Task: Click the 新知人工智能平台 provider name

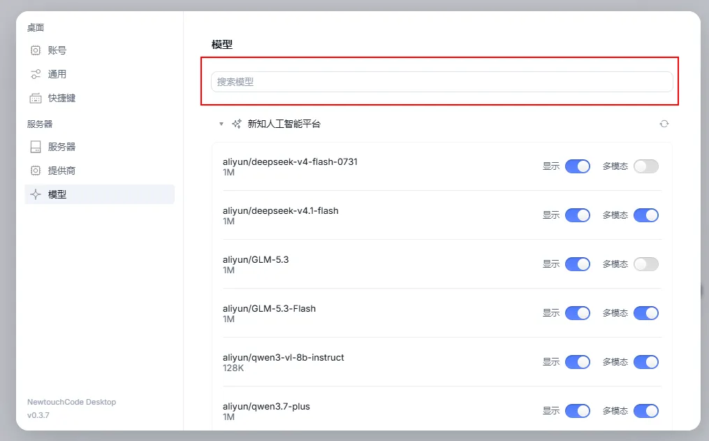Action: [x=284, y=124]
